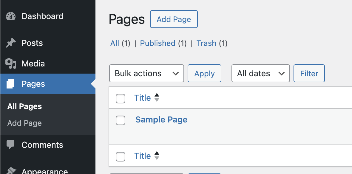Show Published pages filter link
Viewport: 352px width, 174px height.
(x=158, y=43)
